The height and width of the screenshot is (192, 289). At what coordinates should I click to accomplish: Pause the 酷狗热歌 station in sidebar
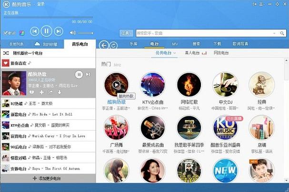tap(79, 75)
